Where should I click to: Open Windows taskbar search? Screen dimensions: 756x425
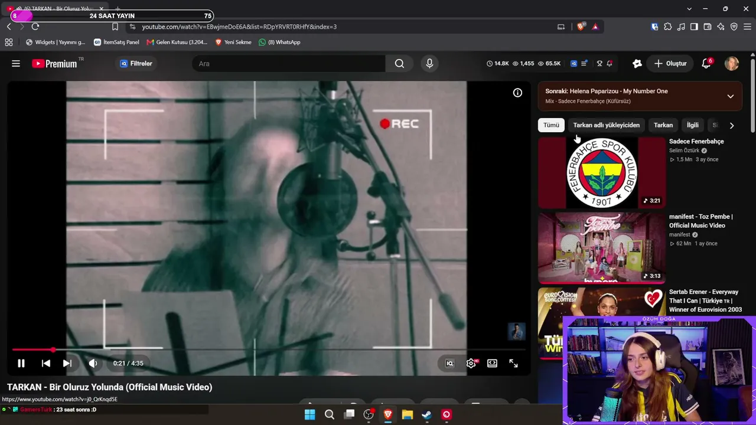point(330,414)
